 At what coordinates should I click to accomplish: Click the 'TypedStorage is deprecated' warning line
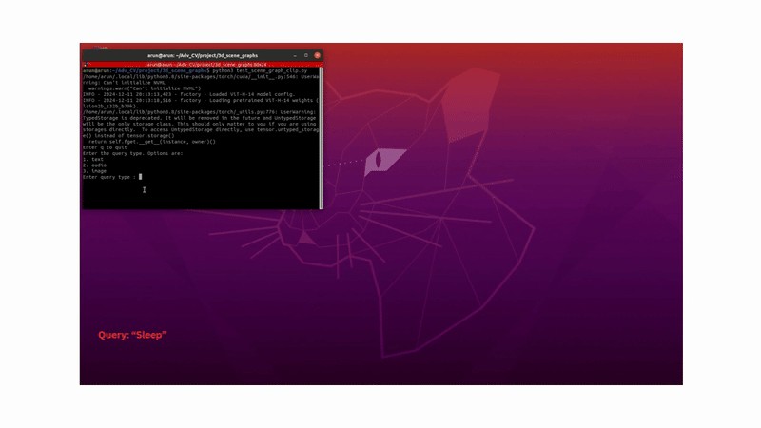coord(199,118)
